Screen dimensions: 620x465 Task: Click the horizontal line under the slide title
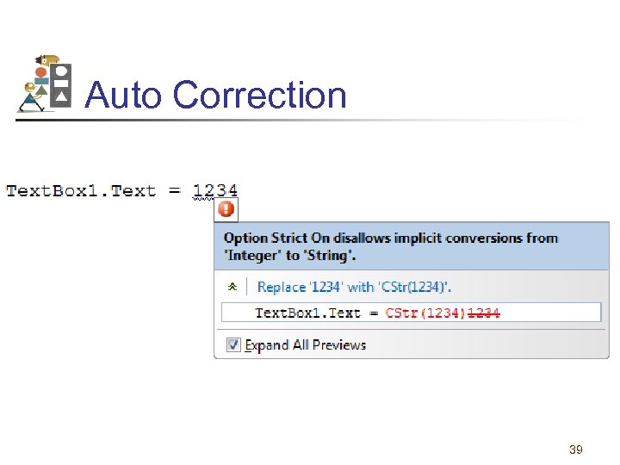click(310, 121)
